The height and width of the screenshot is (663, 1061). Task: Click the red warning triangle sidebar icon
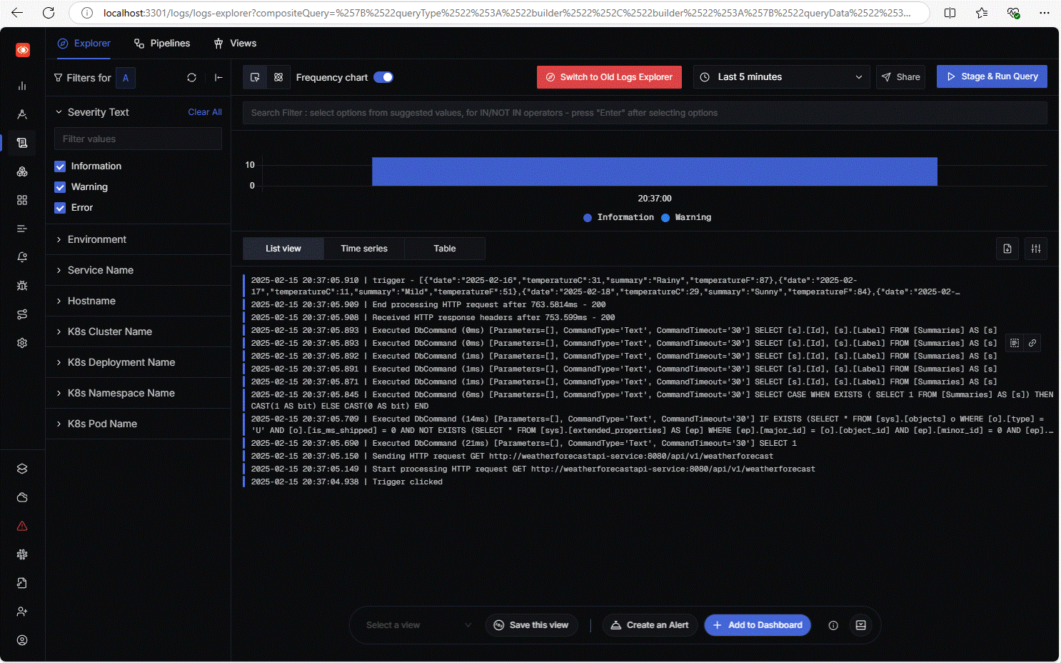(22, 526)
